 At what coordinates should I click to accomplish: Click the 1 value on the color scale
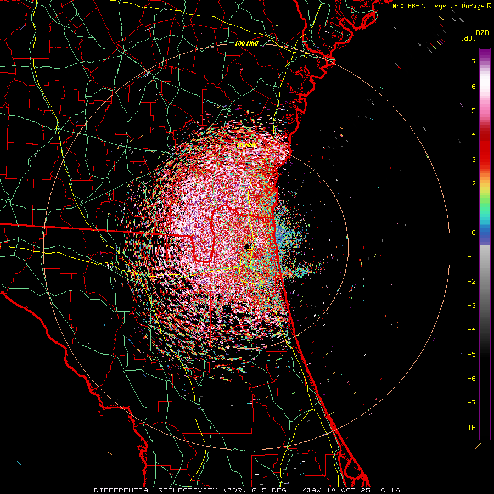(x=474, y=208)
